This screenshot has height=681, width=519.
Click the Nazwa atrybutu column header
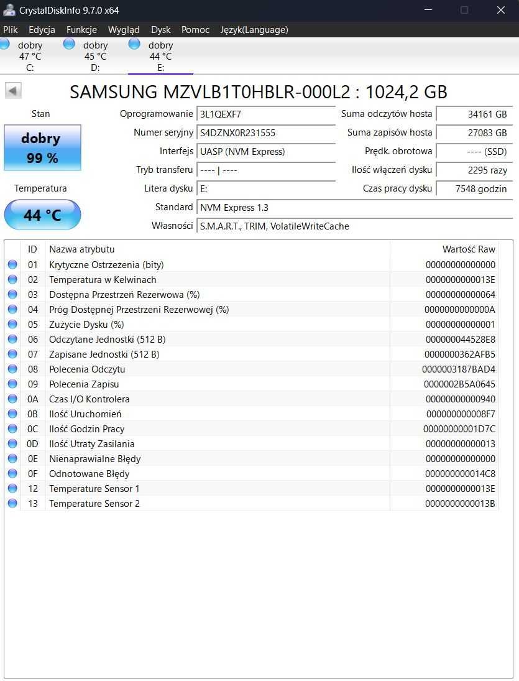tap(217, 249)
